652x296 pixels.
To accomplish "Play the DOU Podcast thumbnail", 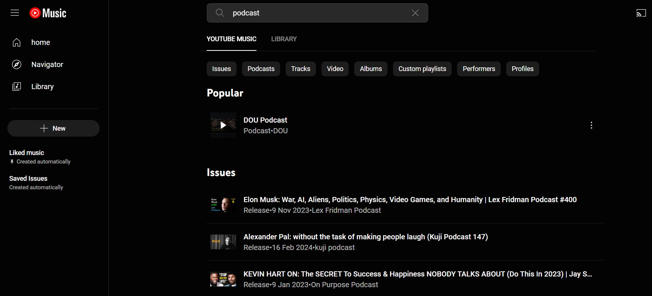I will coord(223,125).
